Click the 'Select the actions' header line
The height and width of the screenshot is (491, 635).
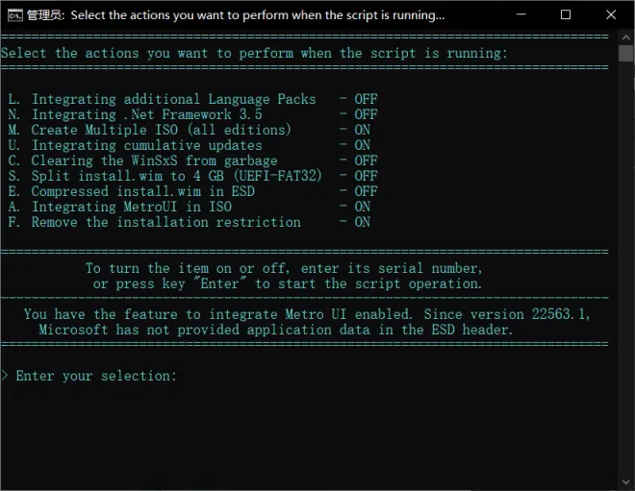coord(254,54)
